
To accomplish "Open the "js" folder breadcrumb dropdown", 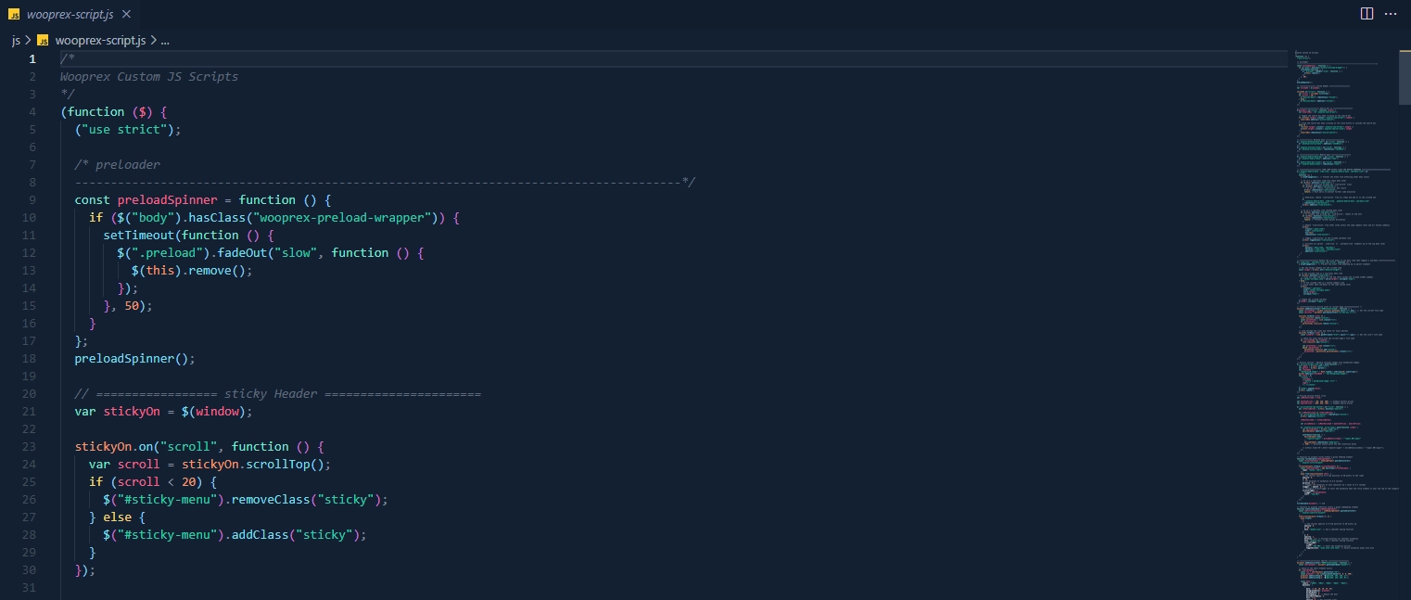I will pos(16,41).
